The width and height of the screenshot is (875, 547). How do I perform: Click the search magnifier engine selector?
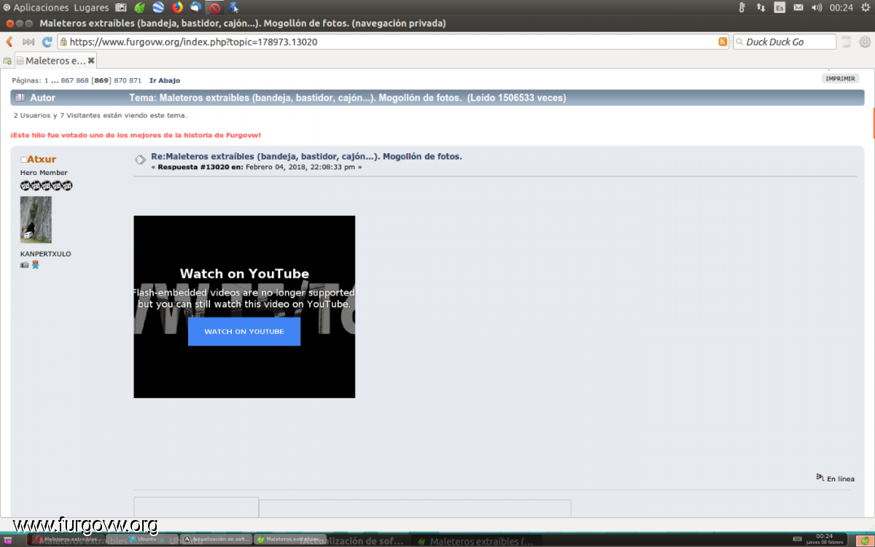pyautogui.click(x=739, y=42)
